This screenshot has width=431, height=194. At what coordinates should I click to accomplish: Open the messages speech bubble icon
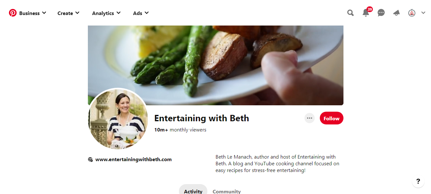pyautogui.click(x=381, y=13)
